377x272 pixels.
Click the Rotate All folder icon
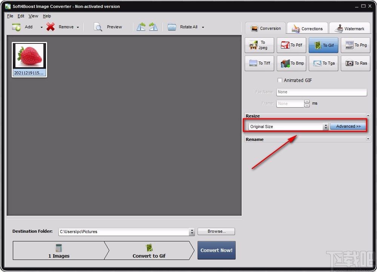172,27
